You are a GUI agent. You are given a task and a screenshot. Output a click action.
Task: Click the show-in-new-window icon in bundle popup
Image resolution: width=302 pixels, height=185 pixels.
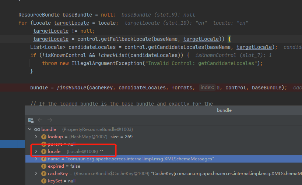[x=31, y=120]
